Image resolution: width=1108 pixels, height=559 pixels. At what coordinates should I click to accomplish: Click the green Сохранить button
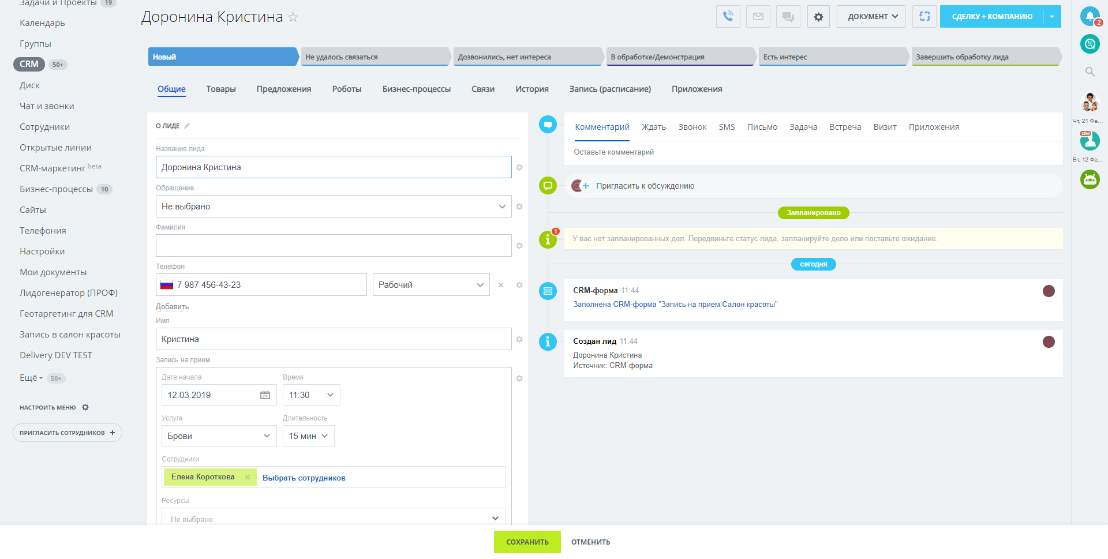527,542
